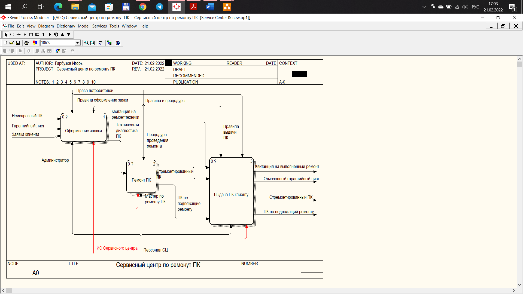523x294 pixels.
Task: Minimize the inner document window
Action: (x=491, y=26)
